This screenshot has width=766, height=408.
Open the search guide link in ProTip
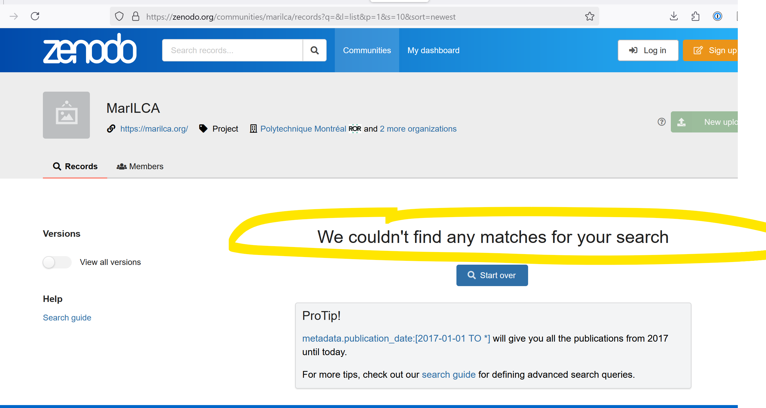click(448, 375)
